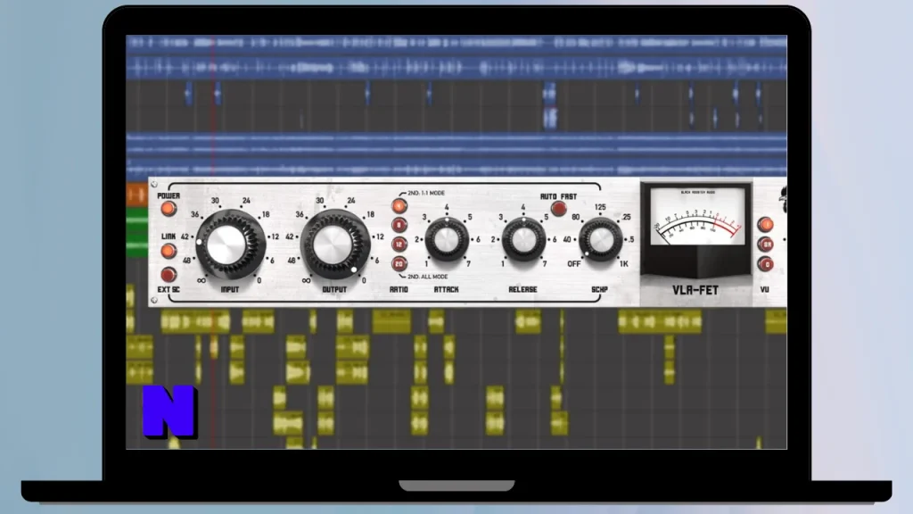Click the RELEASE knob

[522, 239]
